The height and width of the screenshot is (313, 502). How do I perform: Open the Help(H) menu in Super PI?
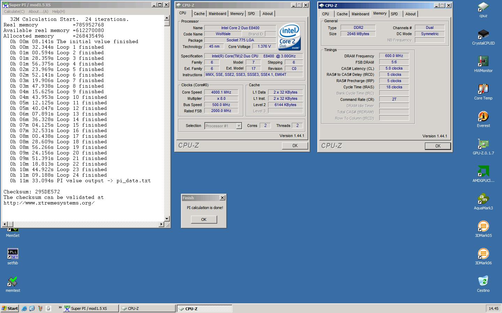point(59,11)
